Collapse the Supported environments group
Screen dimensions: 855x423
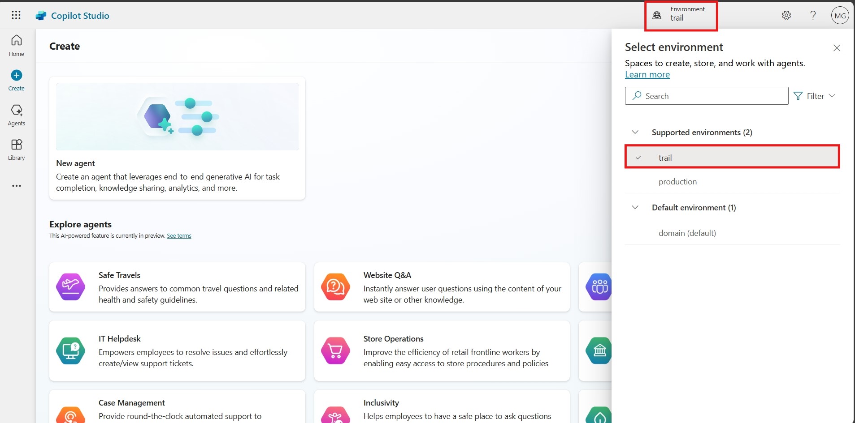point(635,132)
